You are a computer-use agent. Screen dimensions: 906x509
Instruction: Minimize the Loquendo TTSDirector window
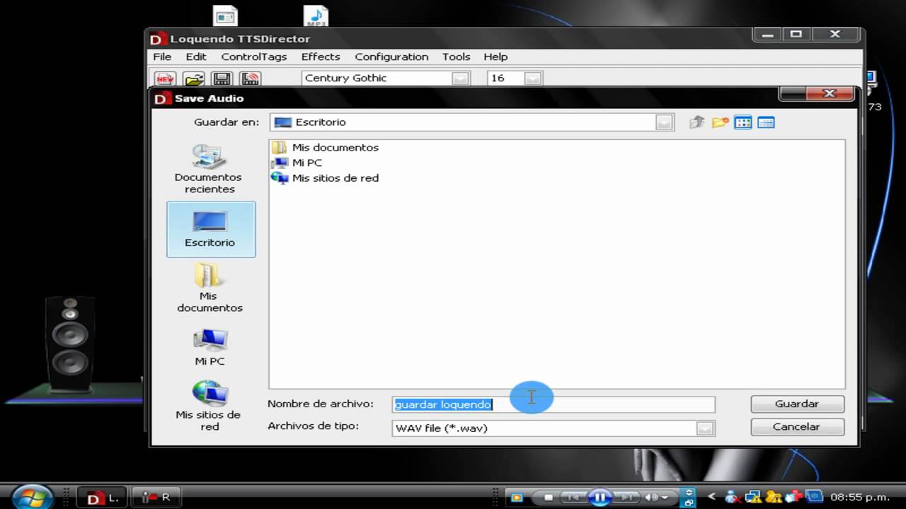point(769,34)
